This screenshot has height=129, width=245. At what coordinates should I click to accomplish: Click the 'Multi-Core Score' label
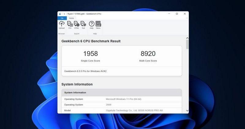[x=148, y=61]
